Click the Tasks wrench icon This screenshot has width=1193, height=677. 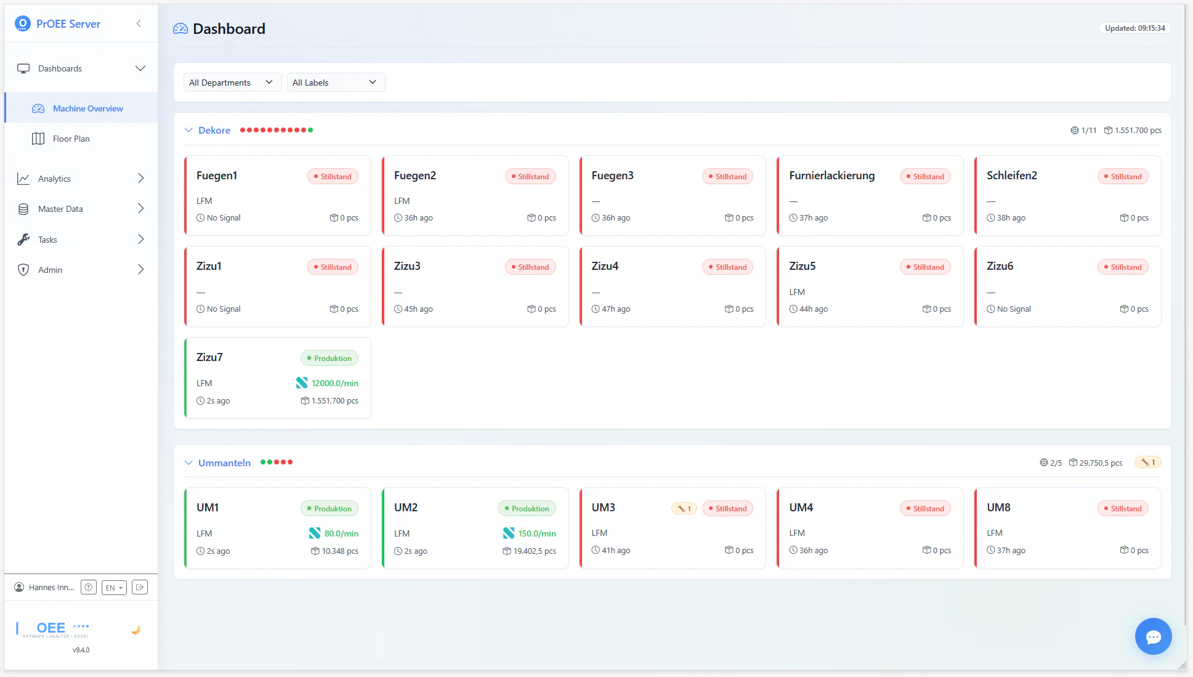point(23,240)
